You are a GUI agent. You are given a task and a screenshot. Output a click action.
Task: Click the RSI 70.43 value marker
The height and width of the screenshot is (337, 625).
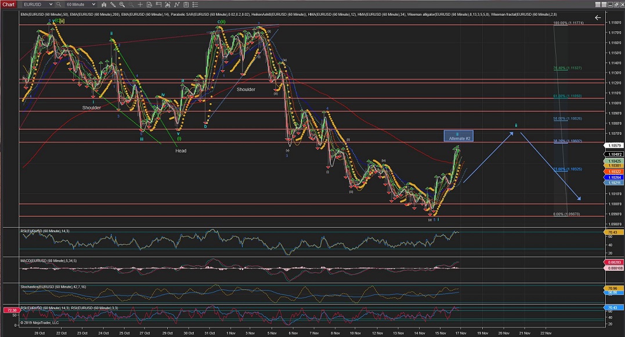pos(613,232)
